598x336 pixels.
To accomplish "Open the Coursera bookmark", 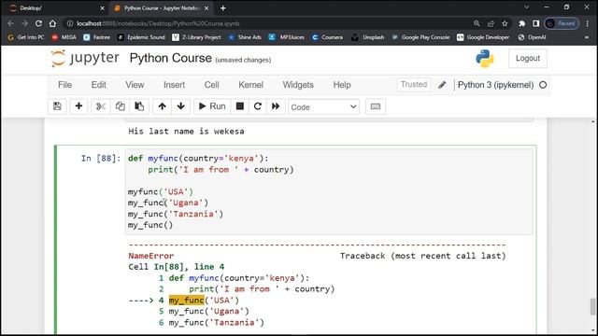I will [x=328, y=37].
